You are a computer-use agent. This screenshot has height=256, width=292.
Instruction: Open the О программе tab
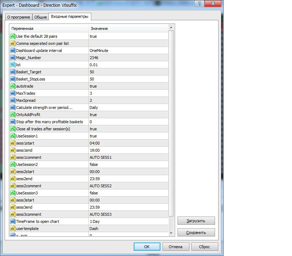(x=19, y=17)
